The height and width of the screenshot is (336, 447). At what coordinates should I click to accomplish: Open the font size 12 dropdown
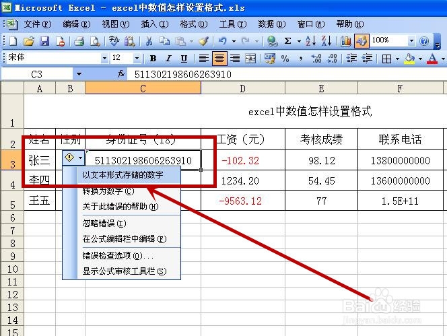(137, 59)
